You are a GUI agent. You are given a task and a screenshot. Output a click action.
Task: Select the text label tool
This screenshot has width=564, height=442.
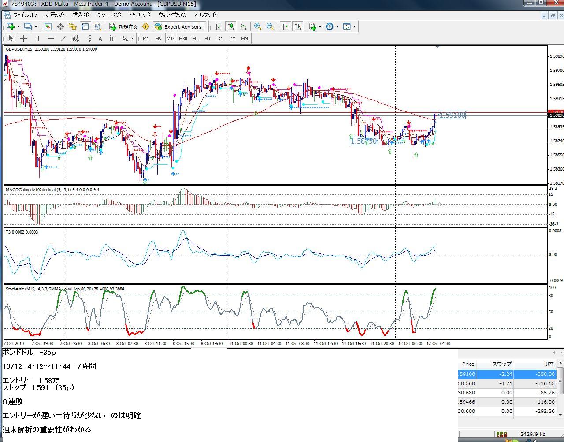tap(113, 38)
